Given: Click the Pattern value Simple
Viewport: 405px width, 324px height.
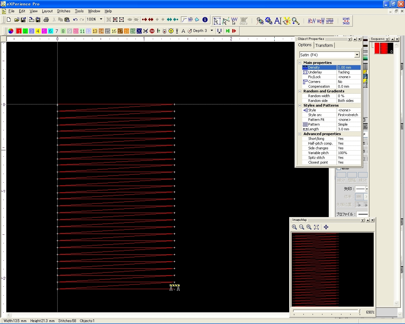Looking at the screenshot, I should [x=349, y=124].
